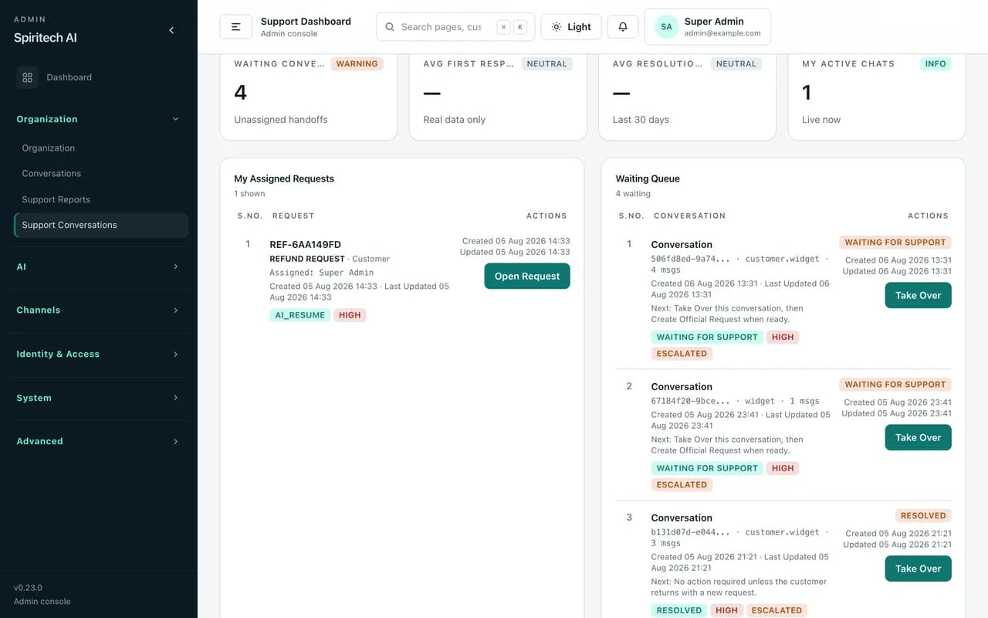Switch theme using the Light button
Image resolution: width=988 pixels, height=618 pixels.
pyautogui.click(x=571, y=27)
